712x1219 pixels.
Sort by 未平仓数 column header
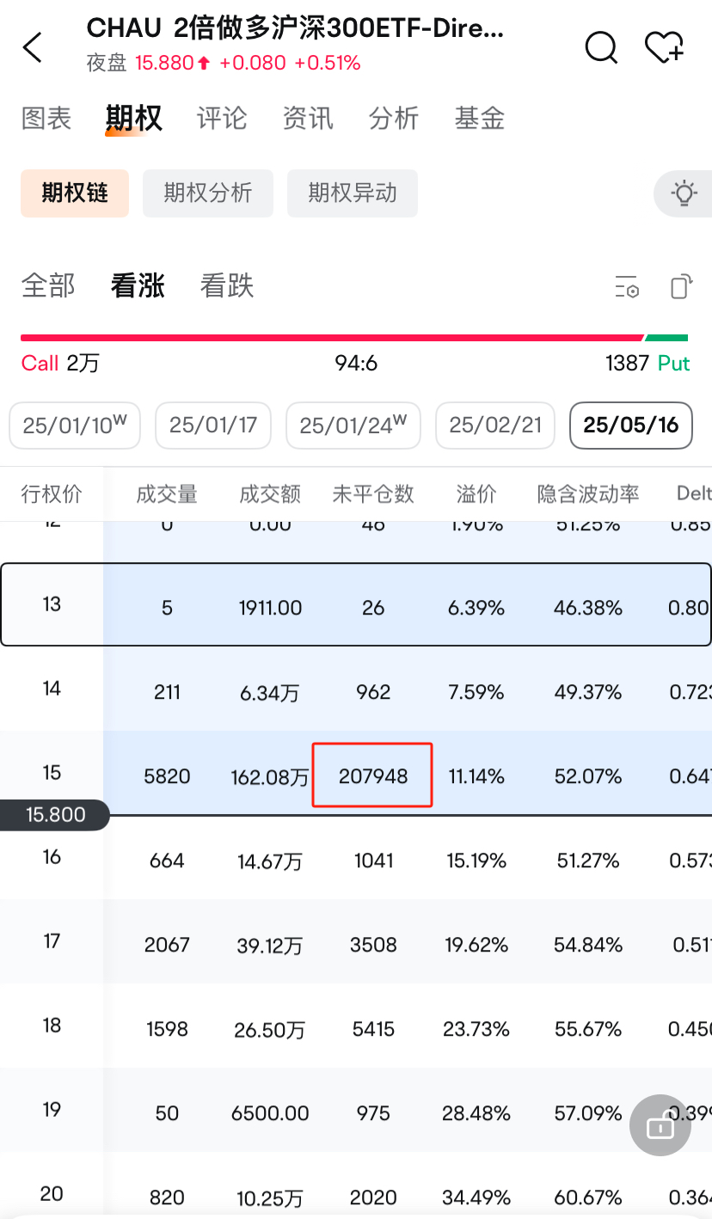click(x=373, y=493)
